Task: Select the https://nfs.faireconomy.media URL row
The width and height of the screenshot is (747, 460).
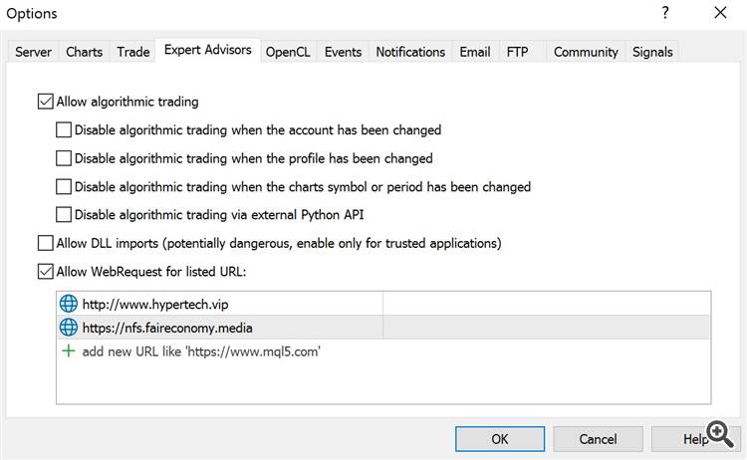Action: tap(219, 327)
